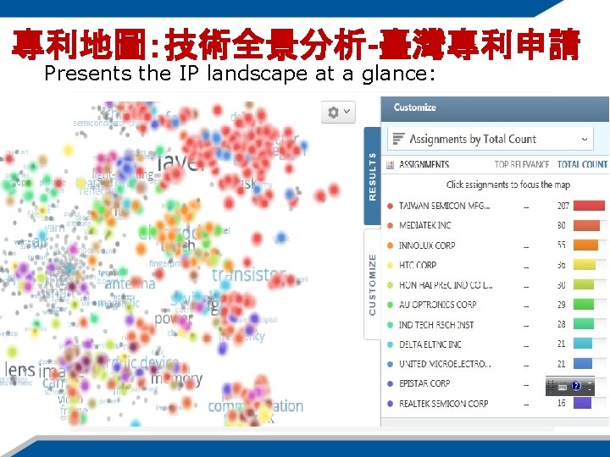Click MEDIATEK count bar swatch
Viewport: 610px width, 457px height.
(x=586, y=225)
